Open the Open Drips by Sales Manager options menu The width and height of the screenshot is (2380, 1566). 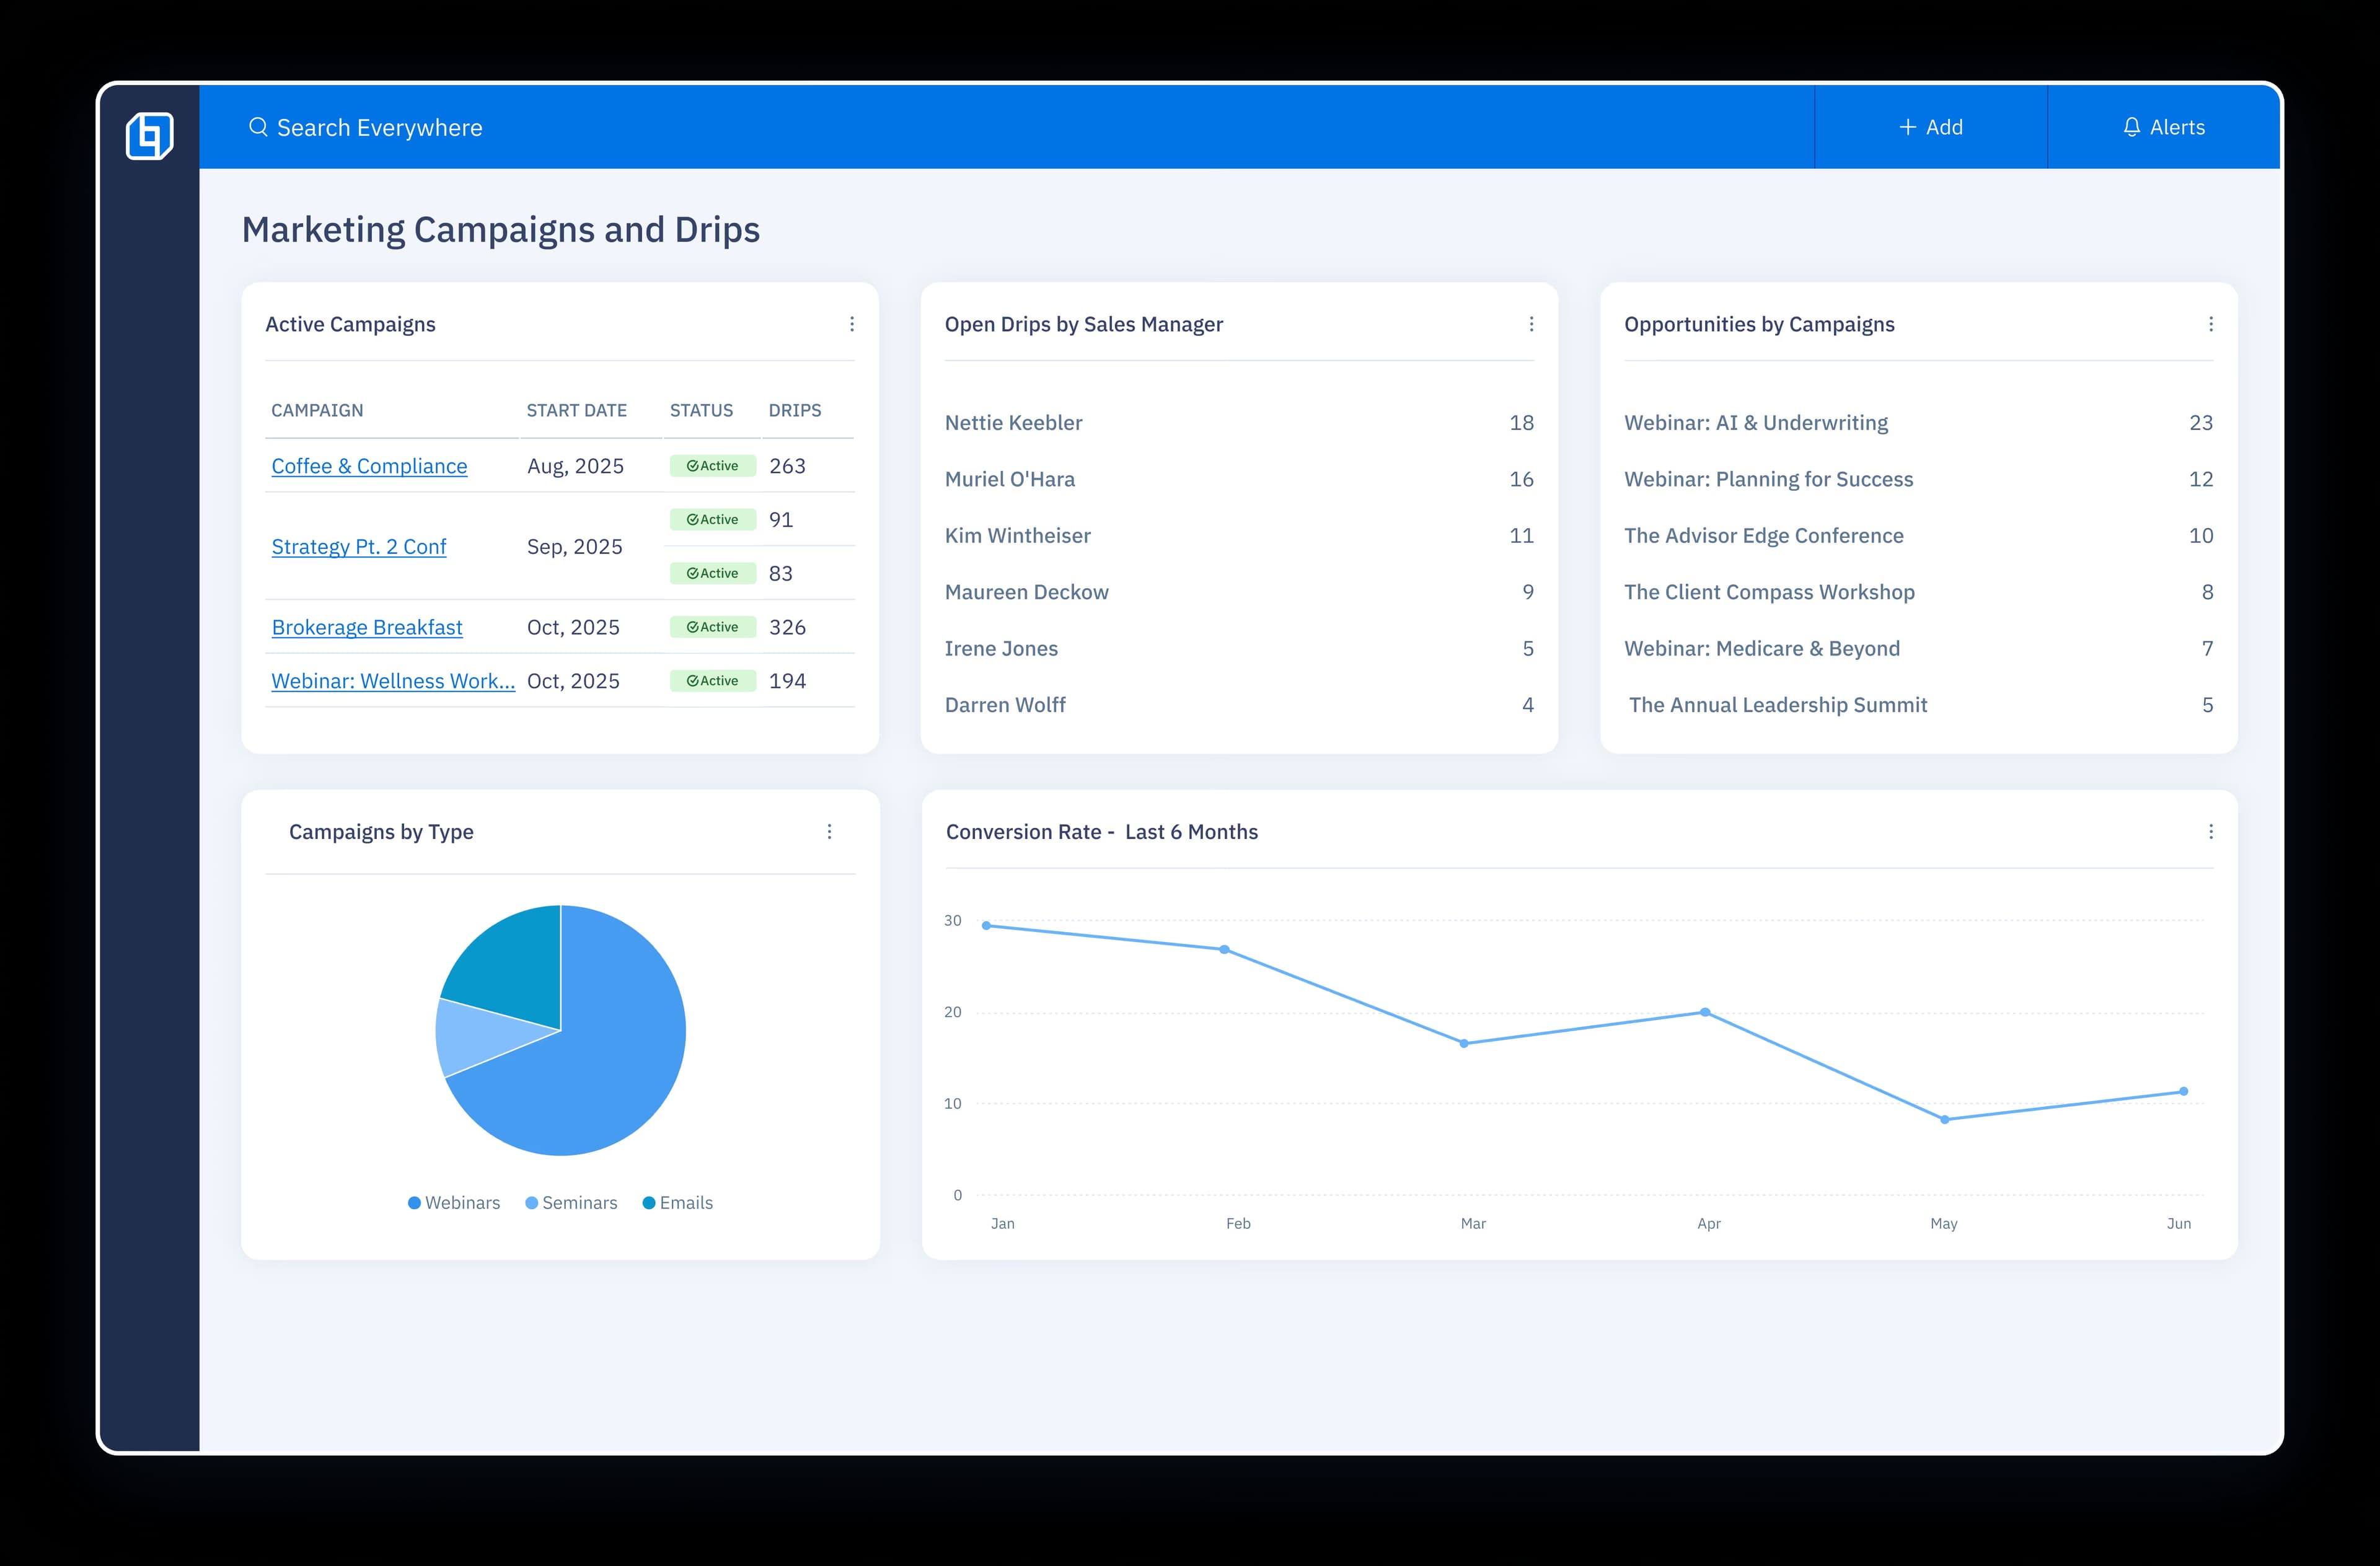[1531, 324]
